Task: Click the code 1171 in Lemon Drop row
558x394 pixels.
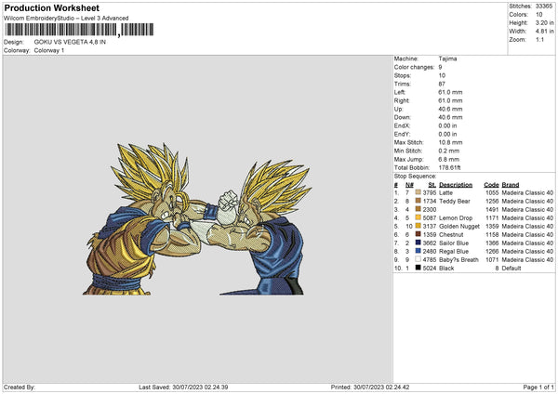Action: coord(492,218)
